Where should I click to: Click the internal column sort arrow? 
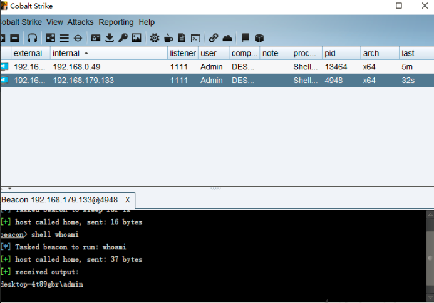click(86, 53)
